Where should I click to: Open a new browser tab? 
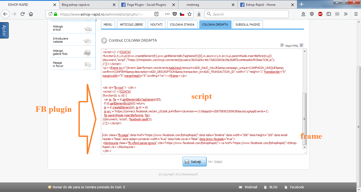302,4
